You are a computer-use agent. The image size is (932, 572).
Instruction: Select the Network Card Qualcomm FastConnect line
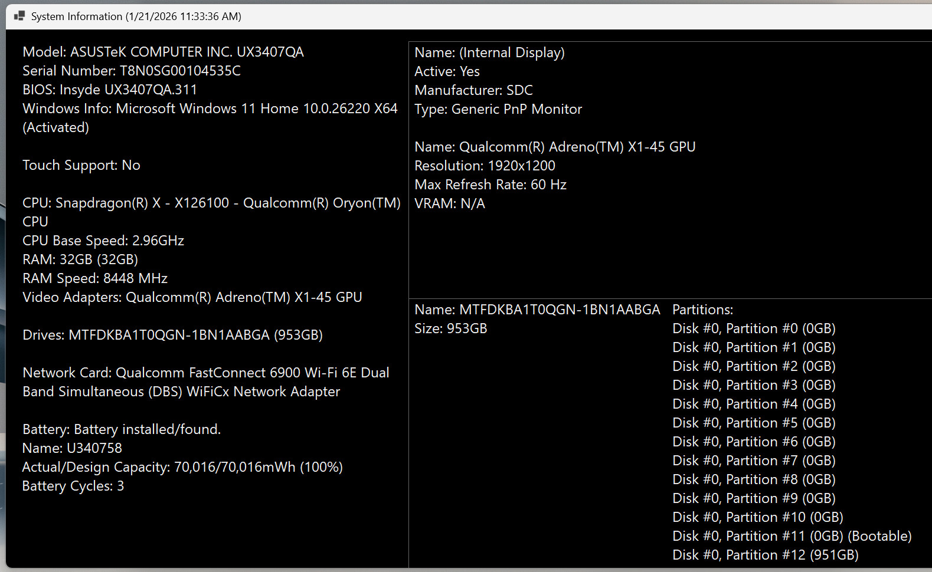206,373
